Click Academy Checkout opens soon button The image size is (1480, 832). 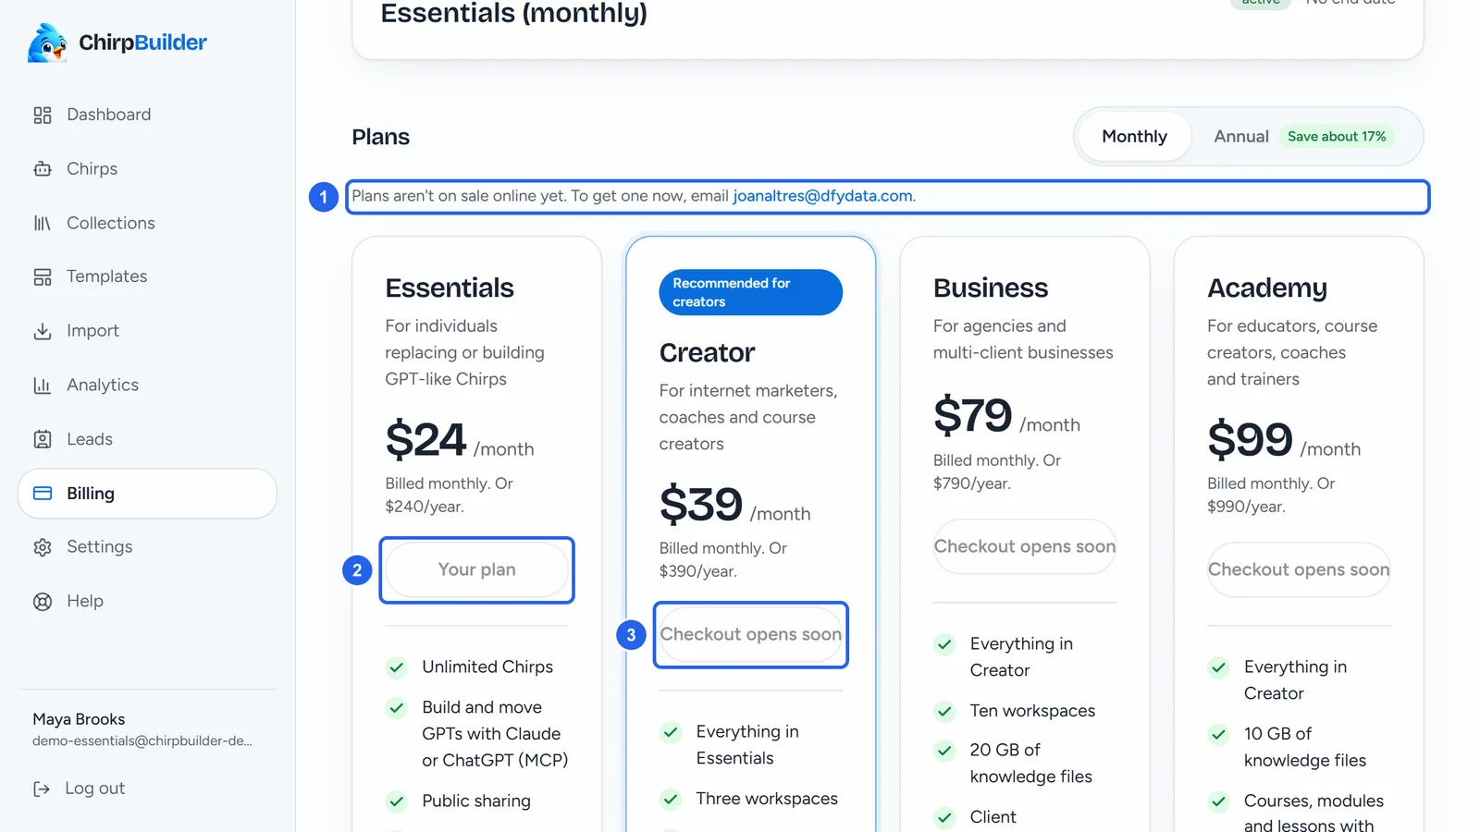(x=1299, y=569)
